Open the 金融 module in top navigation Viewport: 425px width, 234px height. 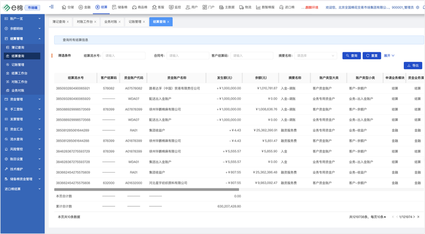click(x=84, y=7)
